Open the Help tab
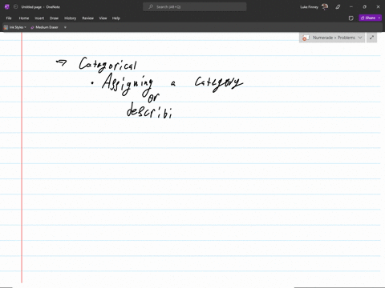 pos(116,18)
